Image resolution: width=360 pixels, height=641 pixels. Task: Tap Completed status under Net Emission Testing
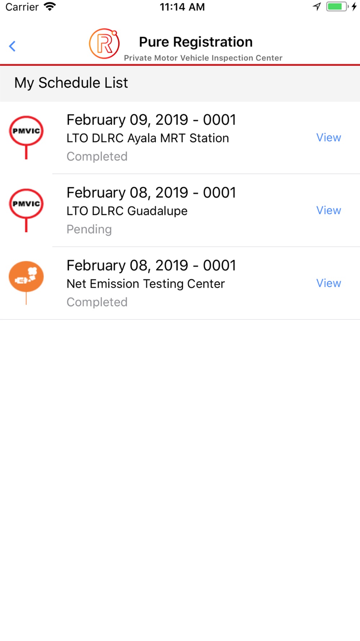97,302
